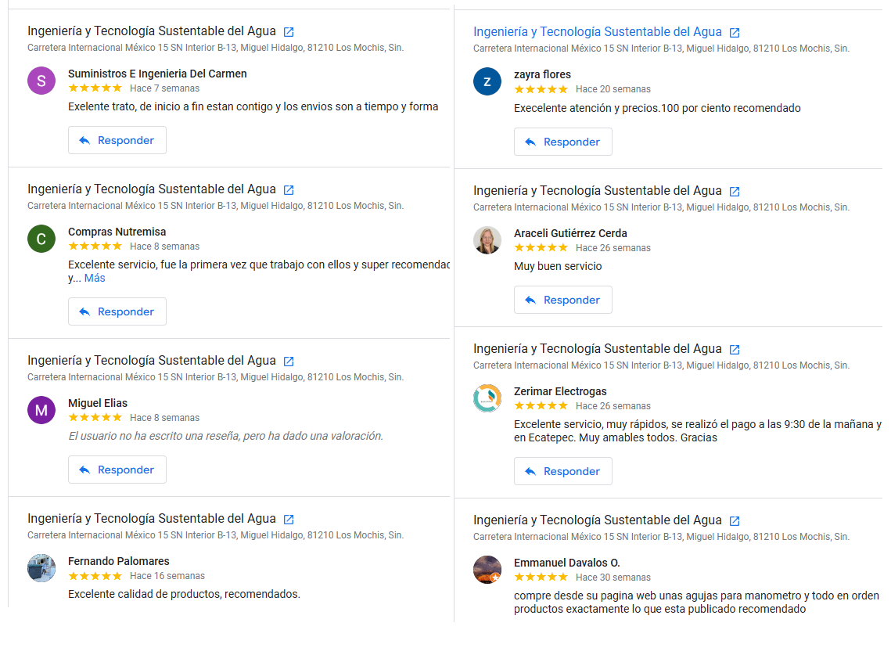Open external link icon above Araceli Gutiérrez Cerda review

click(735, 192)
